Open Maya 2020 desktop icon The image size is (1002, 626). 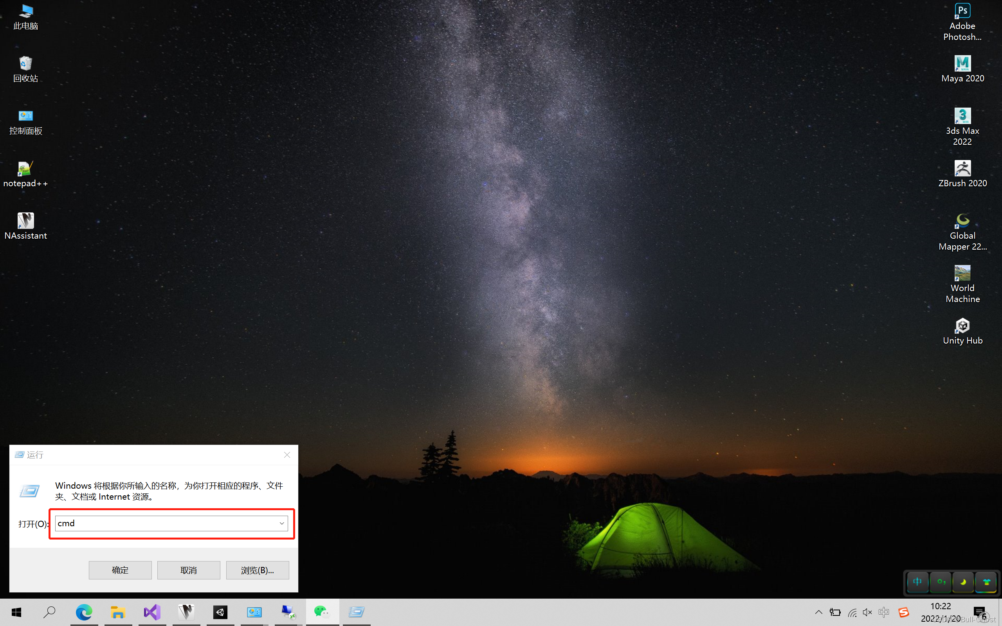[962, 69]
